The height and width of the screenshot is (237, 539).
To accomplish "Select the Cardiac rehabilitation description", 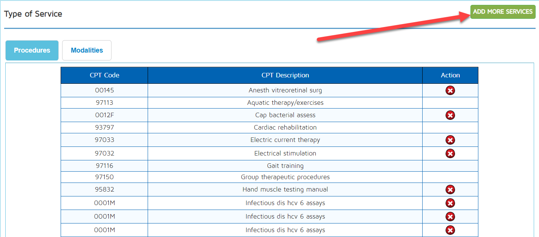I will click(x=285, y=127).
